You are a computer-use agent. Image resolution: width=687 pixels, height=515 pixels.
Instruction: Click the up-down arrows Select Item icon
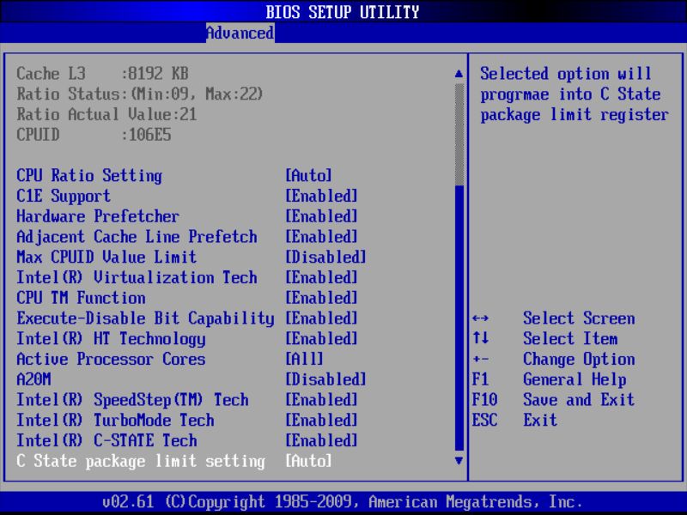481,338
